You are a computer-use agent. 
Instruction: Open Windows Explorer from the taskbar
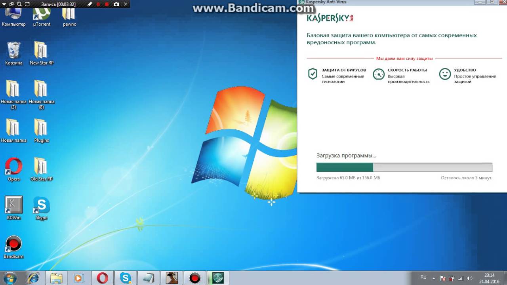point(56,278)
